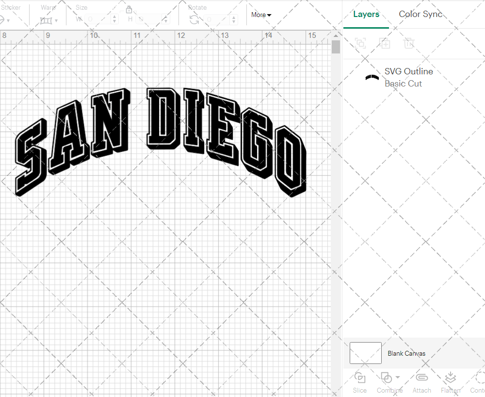Click the width stepper arrows
The width and height of the screenshot is (485, 397).
pyautogui.click(x=115, y=19)
